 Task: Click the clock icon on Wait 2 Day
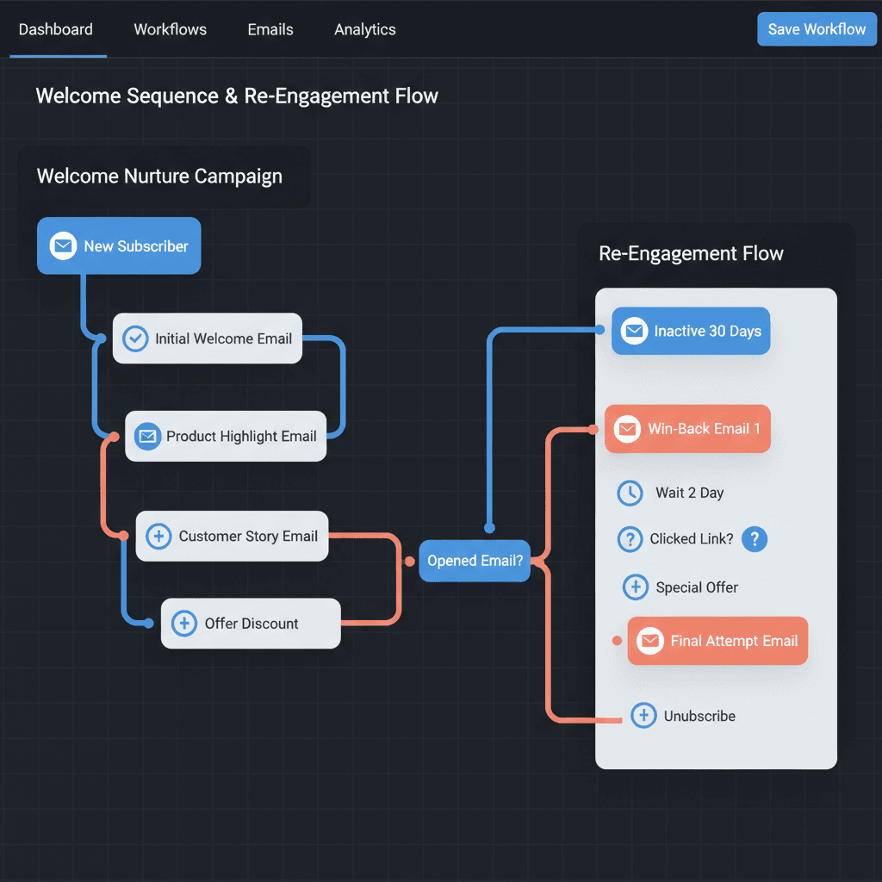630,493
